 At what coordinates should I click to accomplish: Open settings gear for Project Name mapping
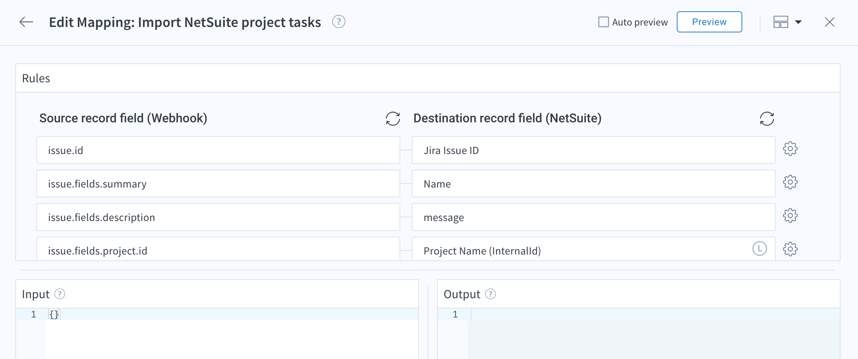point(790,249)
